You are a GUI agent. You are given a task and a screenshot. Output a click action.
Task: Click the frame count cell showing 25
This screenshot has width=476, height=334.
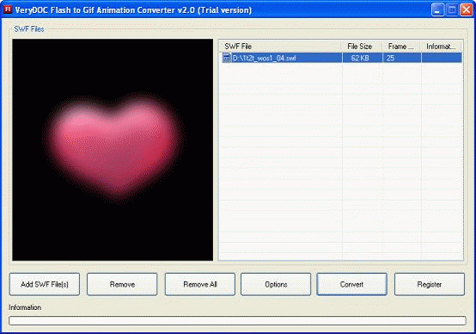point(401,58)
